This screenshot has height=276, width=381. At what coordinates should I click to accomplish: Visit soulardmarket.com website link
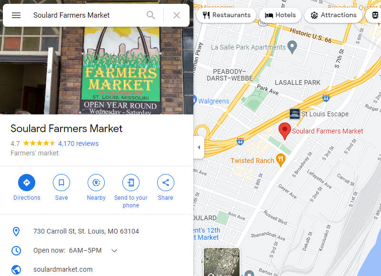[x=63, y=269]
